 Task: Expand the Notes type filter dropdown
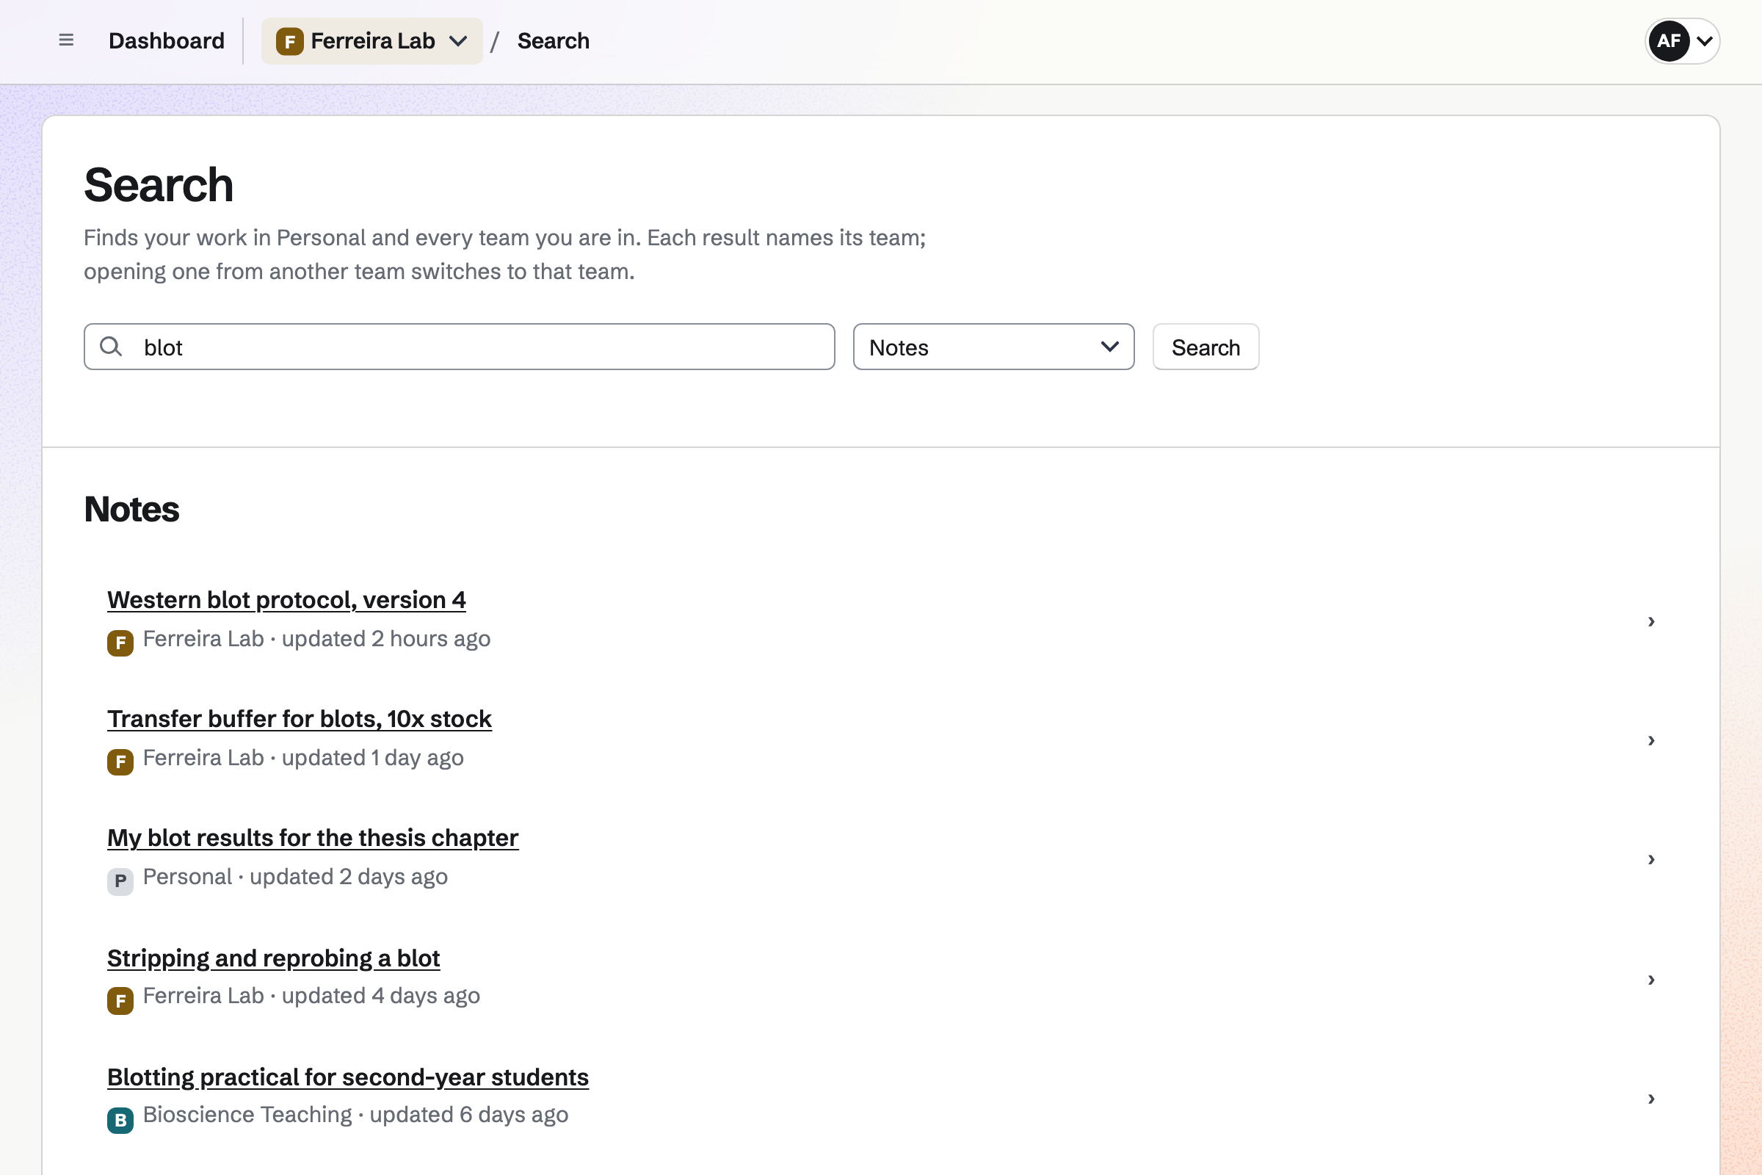coord(993,347)
